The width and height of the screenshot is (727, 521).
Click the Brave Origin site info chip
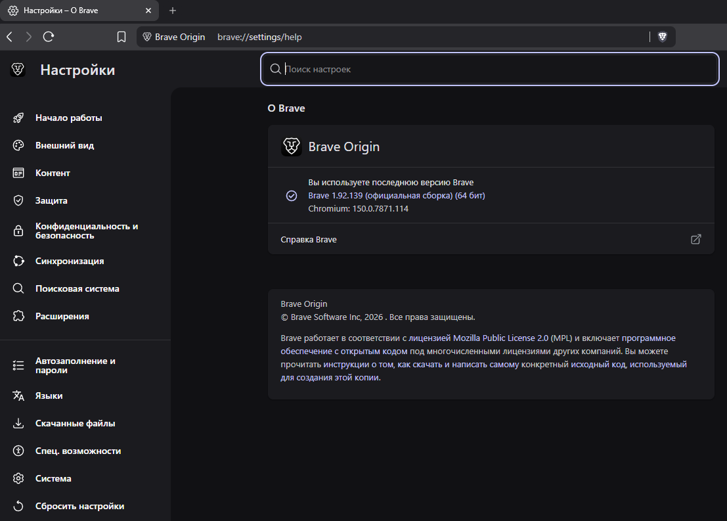[x=174, y=37]
